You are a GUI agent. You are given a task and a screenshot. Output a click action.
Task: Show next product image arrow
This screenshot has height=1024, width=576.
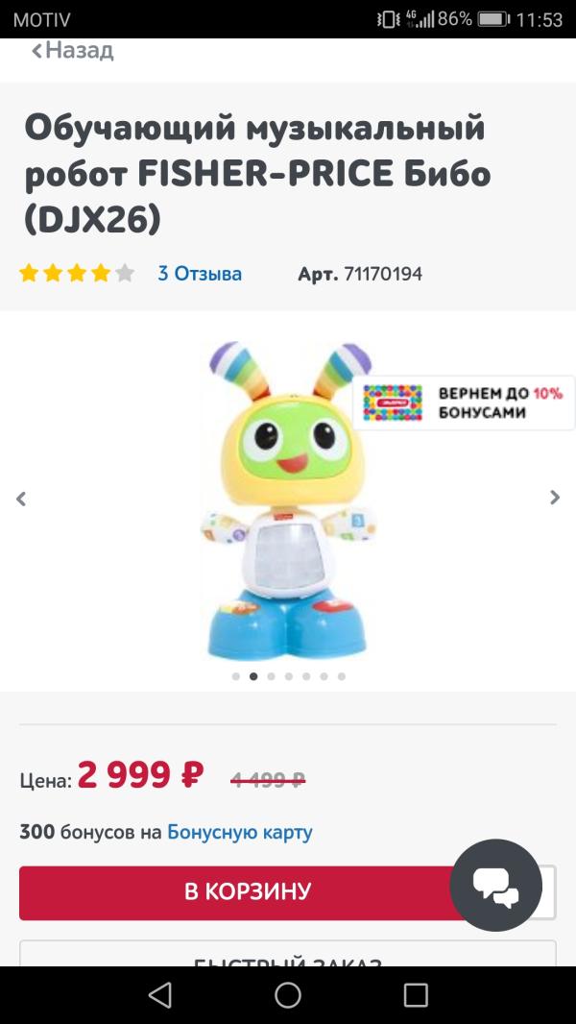[554, 498]
